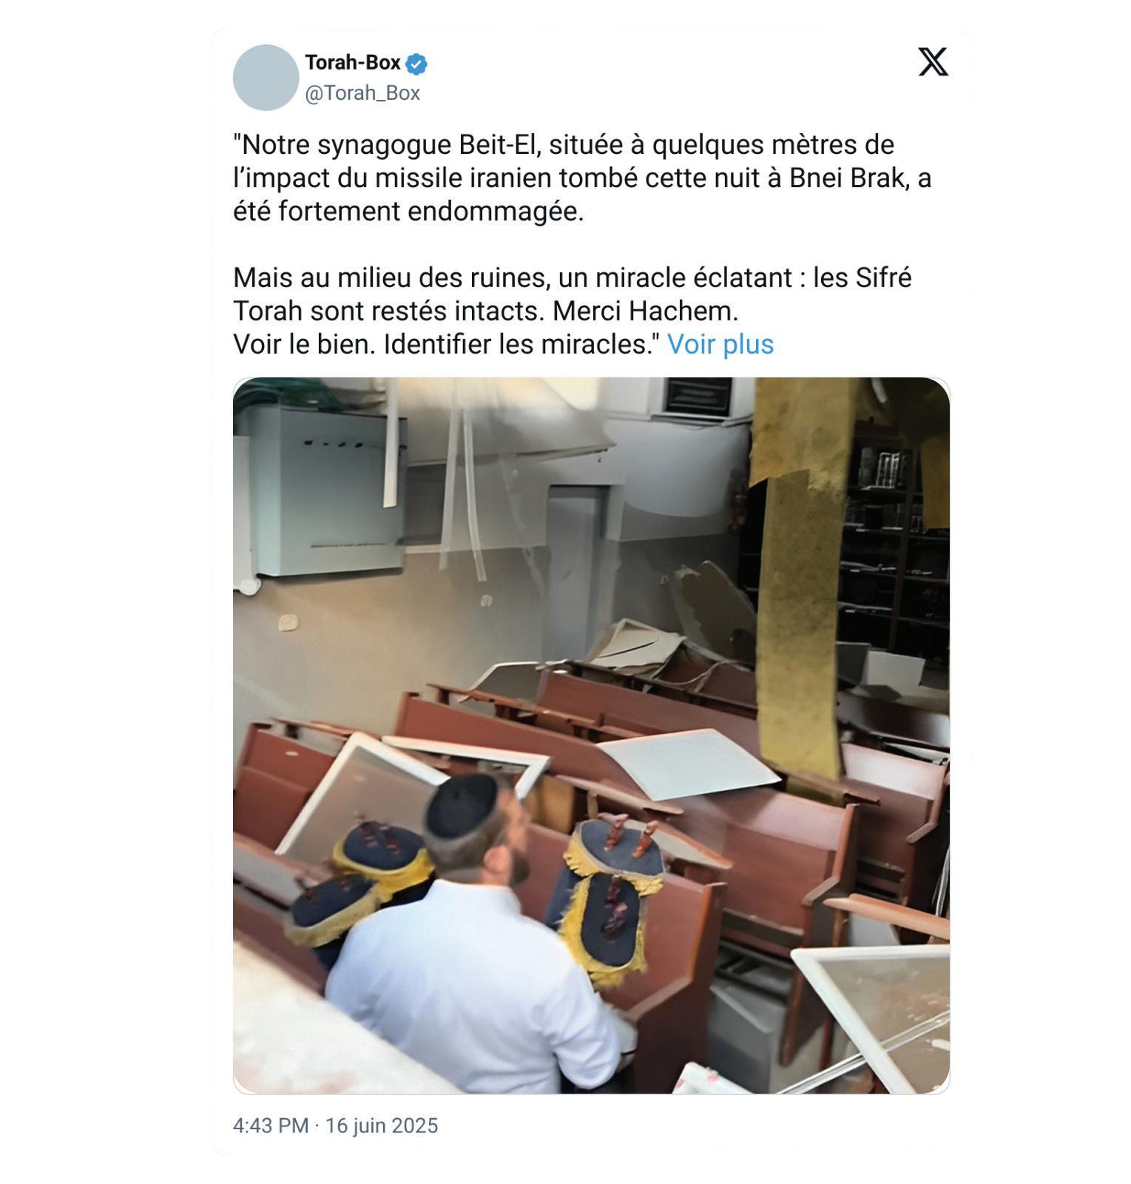The width and height of the screenshot is (1131, 1184).
Task: Click the blue verified badge
Action: pos(417,64)
